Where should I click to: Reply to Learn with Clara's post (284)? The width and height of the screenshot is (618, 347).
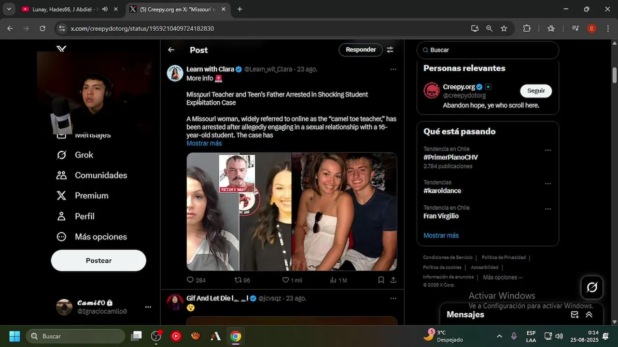click(x=196, y=280)
